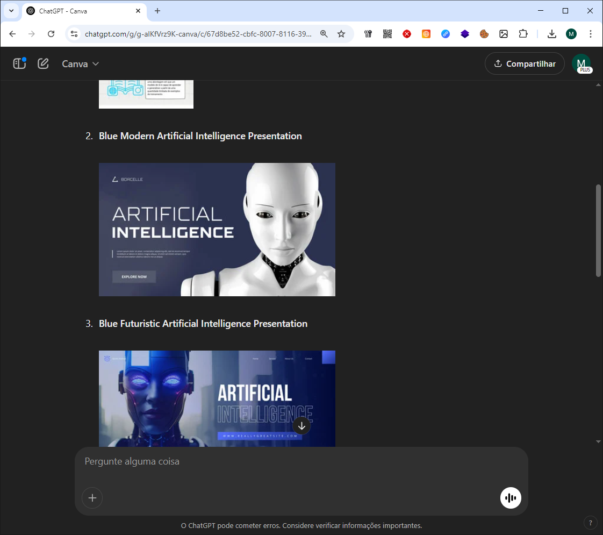This screenshot has height=535, width=603.
Task: Jump to bottom with the down arrow button
Action: (301, 426)
